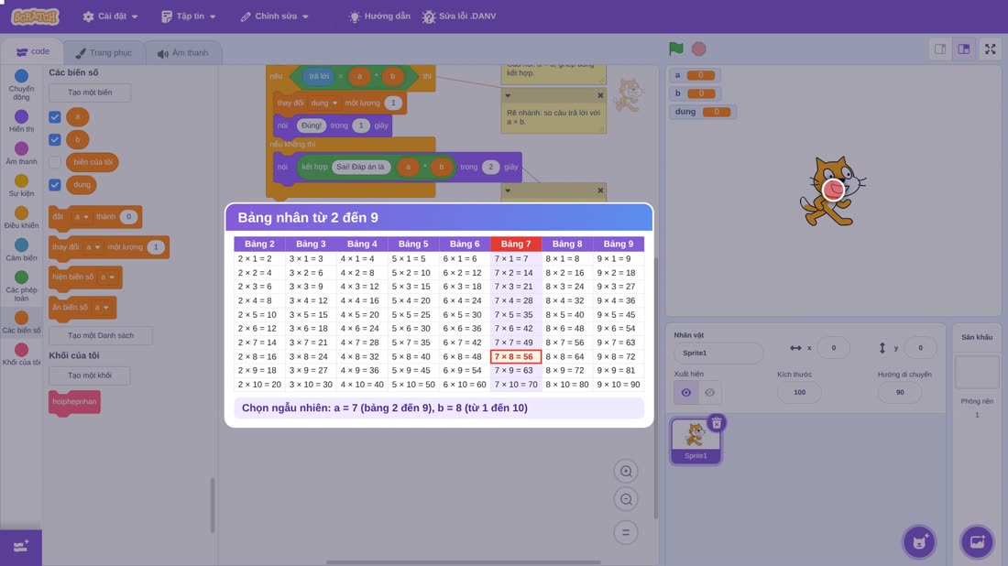Open the choose a backdrop button
This screenshot has height=566, width=1008.
click(x=977, y=541)
